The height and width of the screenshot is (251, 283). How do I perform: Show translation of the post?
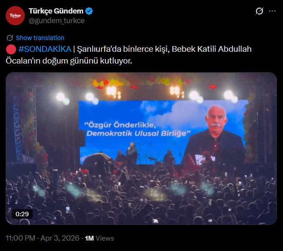coord(40,38)
